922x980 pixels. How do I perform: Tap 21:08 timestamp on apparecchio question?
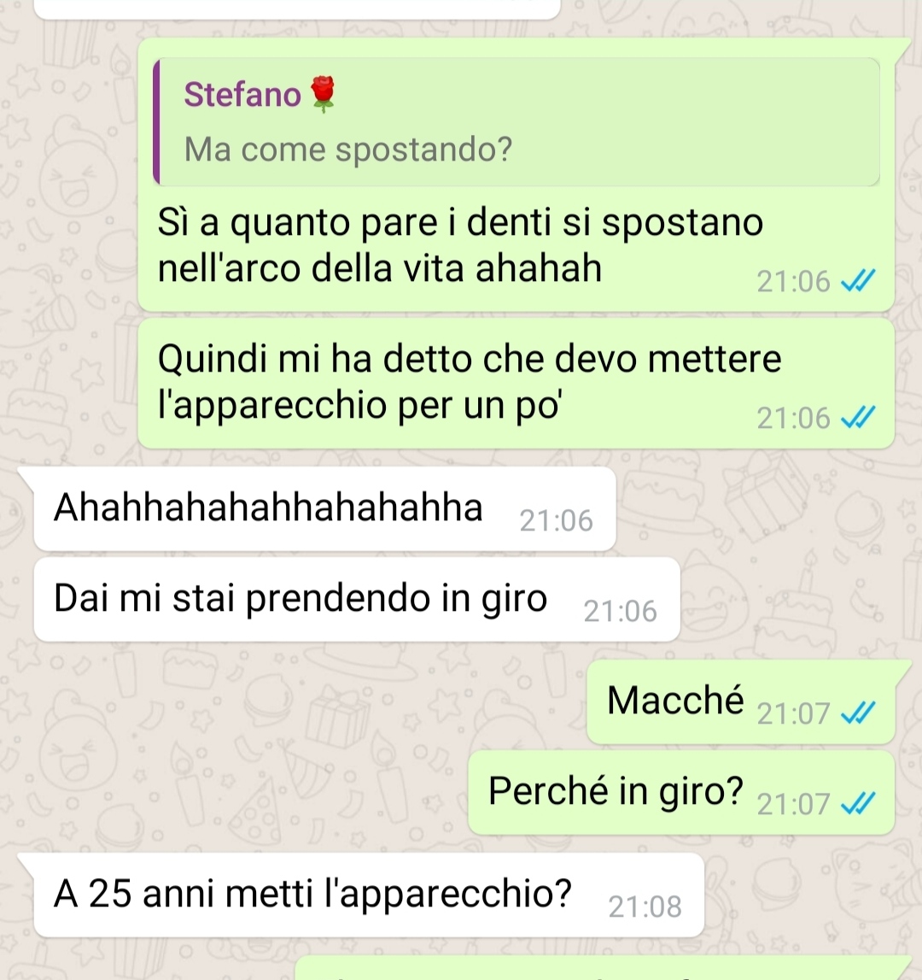click(x=645, y=907)
